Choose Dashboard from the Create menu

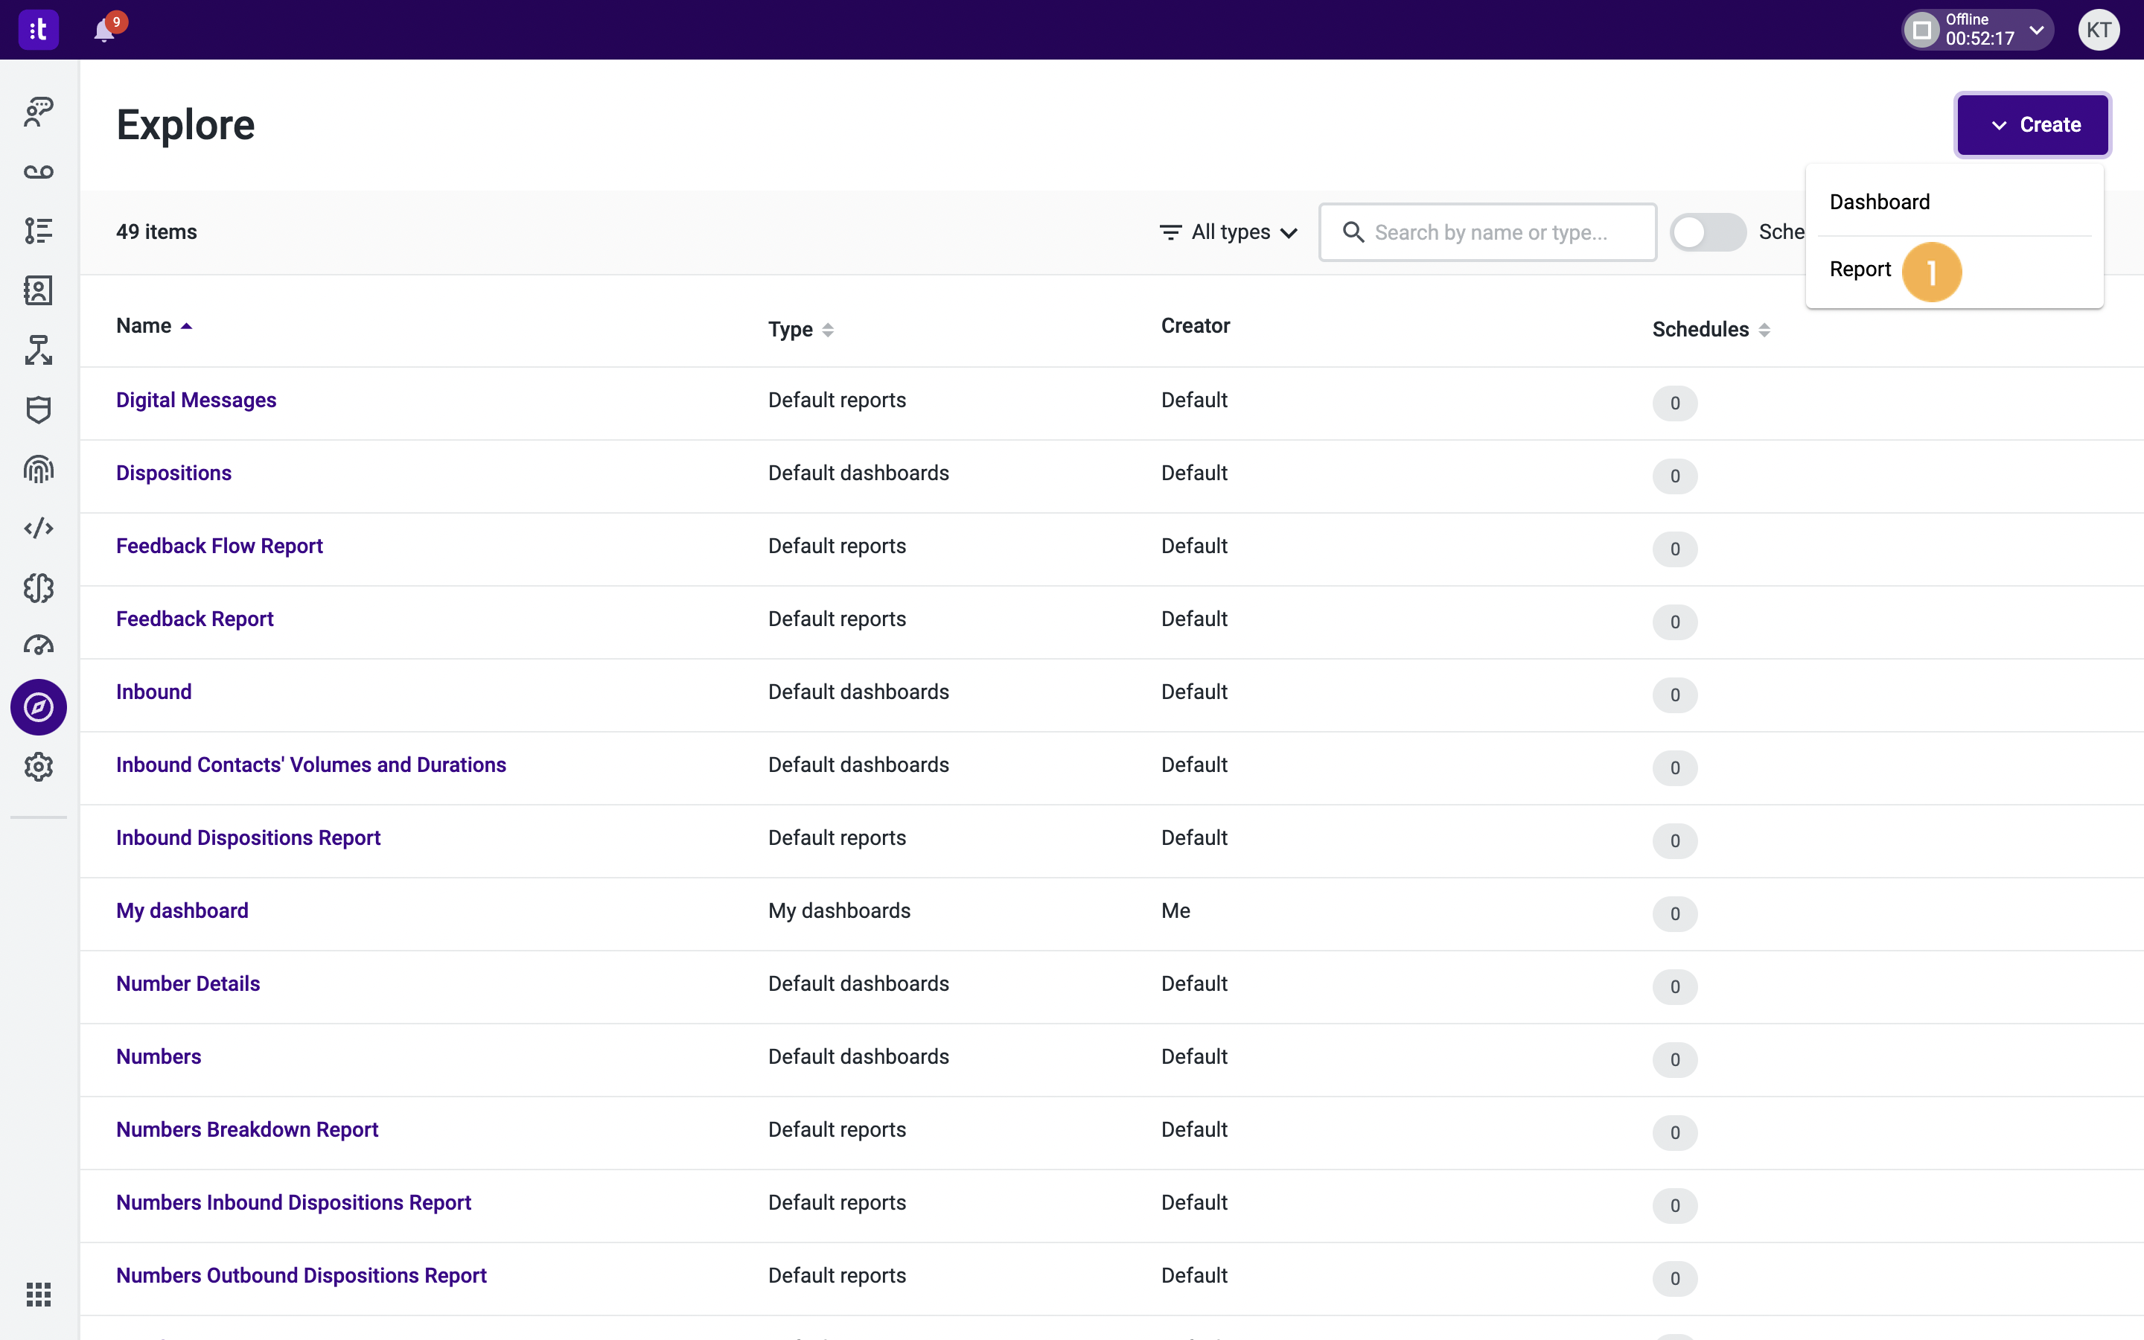tap(1879, 201)
